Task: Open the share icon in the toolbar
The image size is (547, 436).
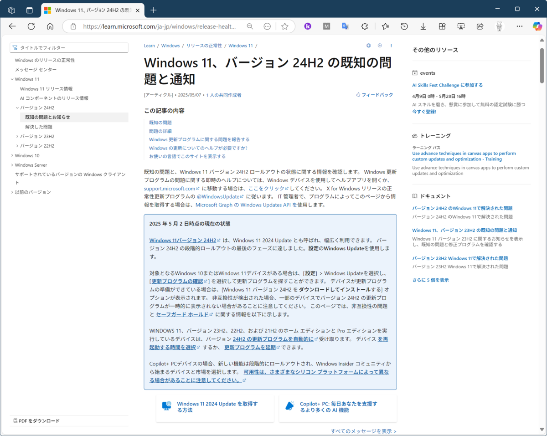Action: [480, 26]
